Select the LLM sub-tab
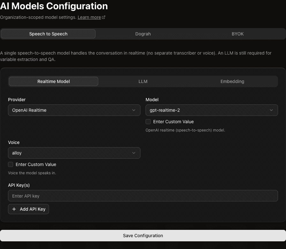The image size is (286, 249). 143,81
